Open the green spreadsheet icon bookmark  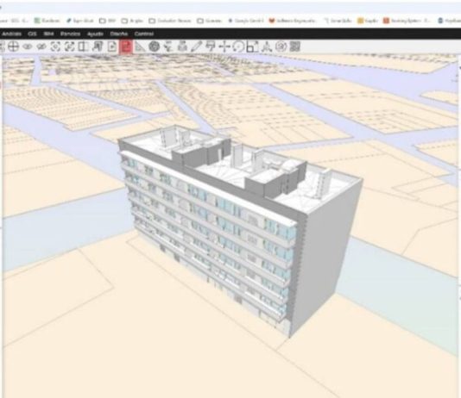pyautogui.click(x=47, y=21)
